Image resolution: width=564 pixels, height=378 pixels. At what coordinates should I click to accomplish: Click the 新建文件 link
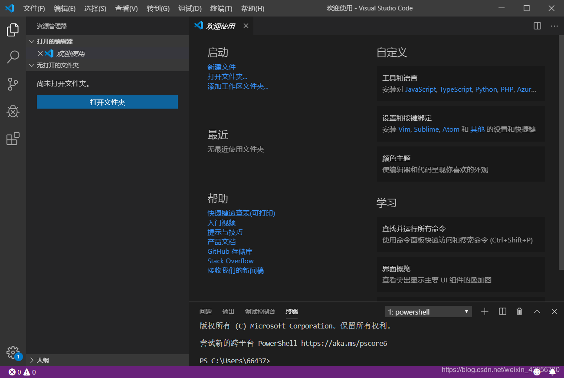pyautogui.click(x=221, y=67)
